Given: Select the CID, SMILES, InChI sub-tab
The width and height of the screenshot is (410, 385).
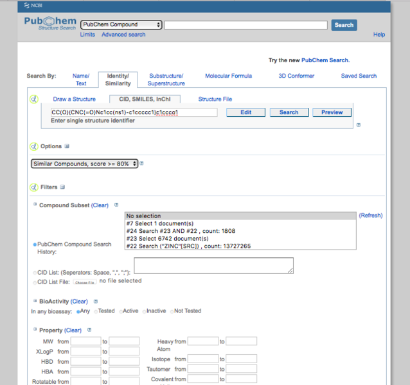Looking at the screenshot, I should click(145, 99).
